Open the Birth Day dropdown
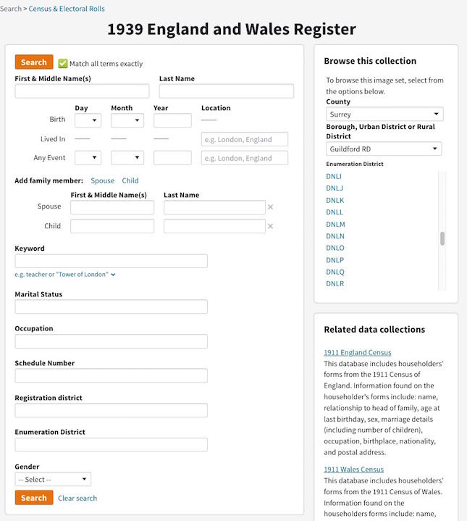 pos(88,120)
